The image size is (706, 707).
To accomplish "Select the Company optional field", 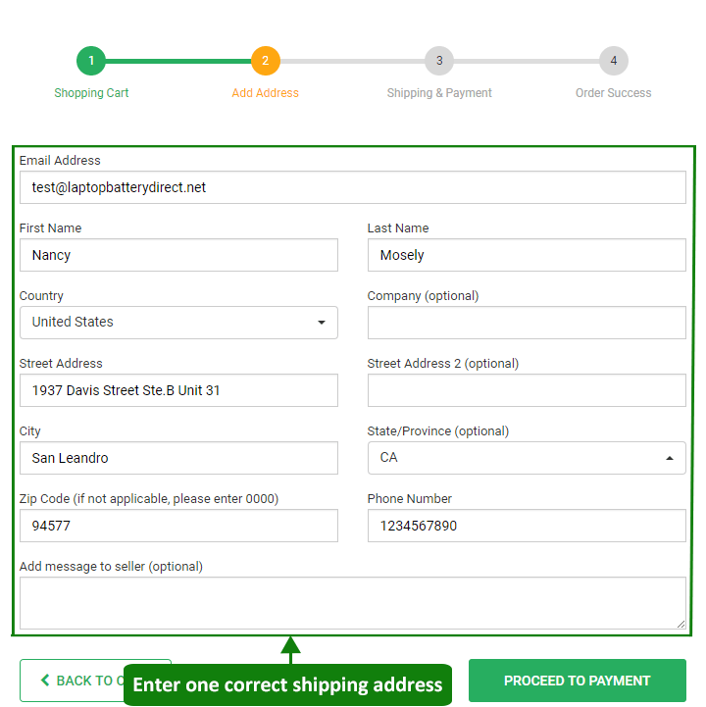I will pos(527,323).
